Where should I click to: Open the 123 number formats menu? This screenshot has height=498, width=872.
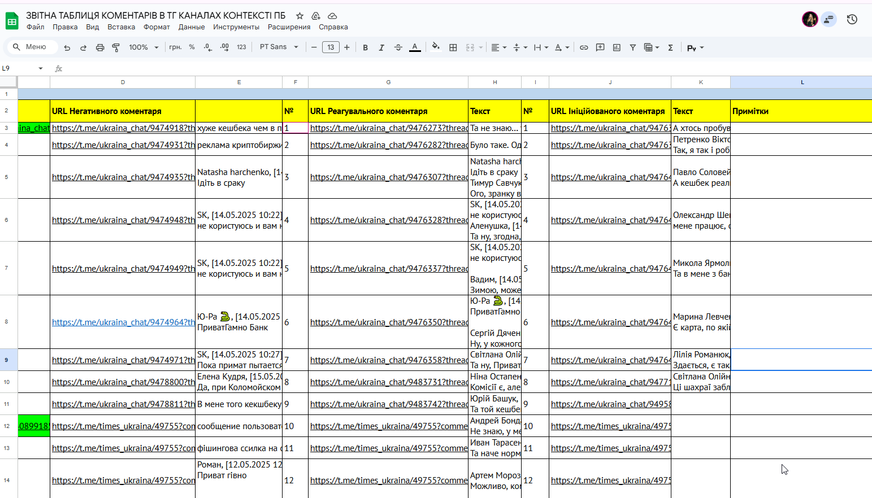click(241, 47)
